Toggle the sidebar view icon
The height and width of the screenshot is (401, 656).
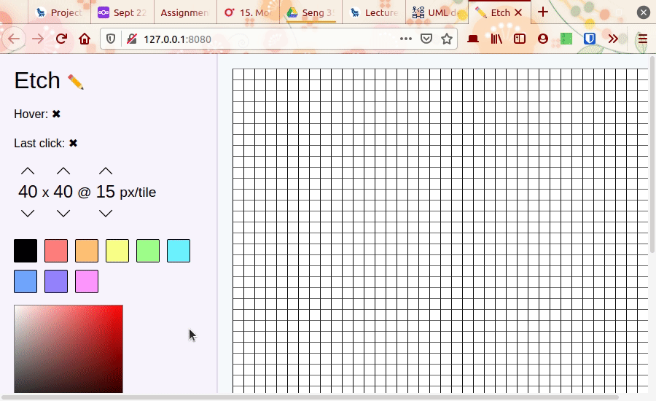click(520, 39)
